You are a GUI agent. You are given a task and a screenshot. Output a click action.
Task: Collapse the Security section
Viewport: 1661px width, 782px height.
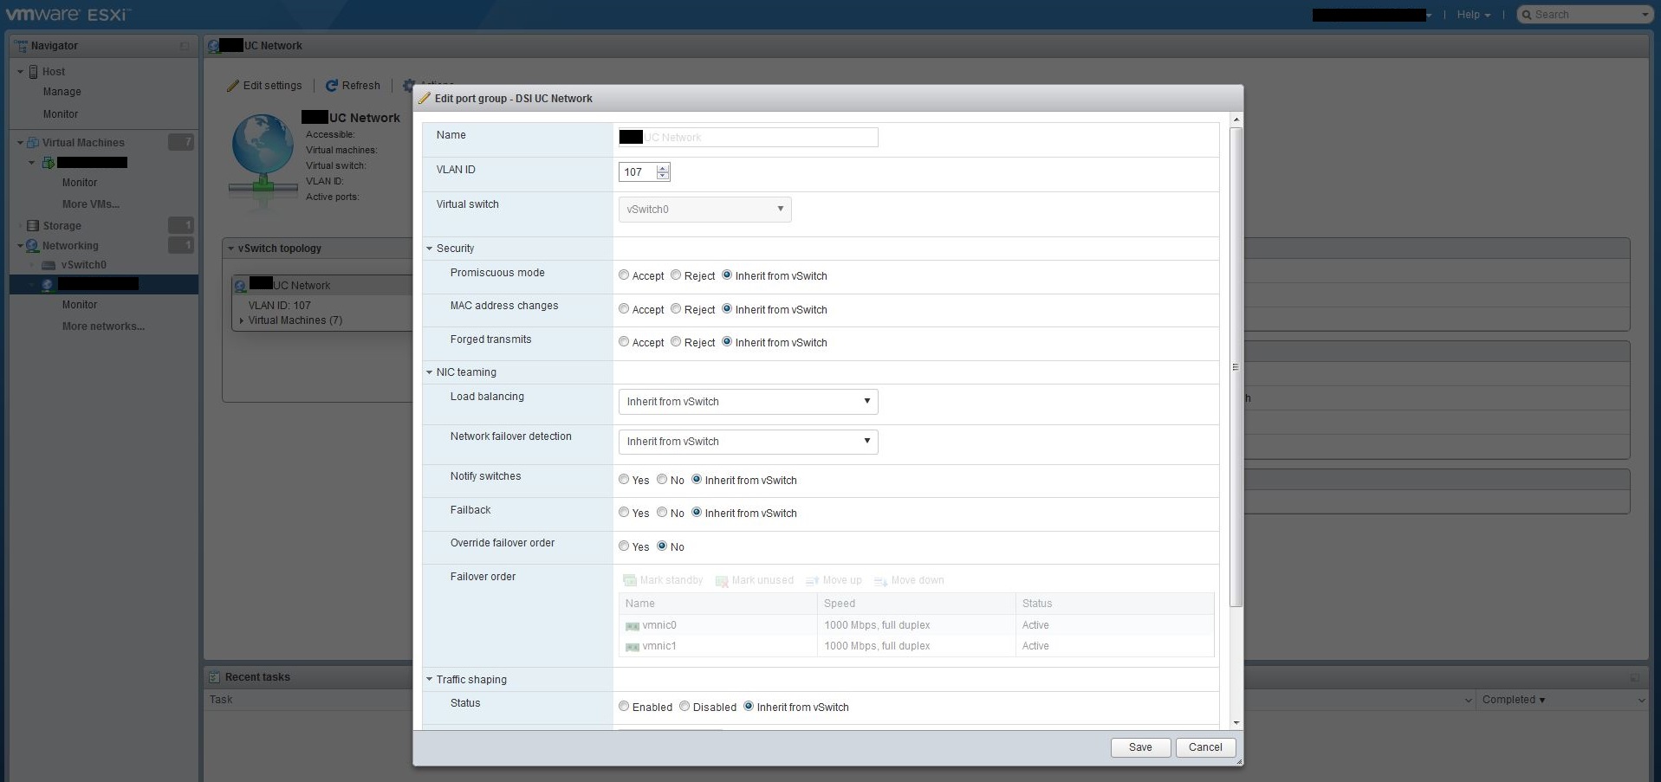coord(430,249)
